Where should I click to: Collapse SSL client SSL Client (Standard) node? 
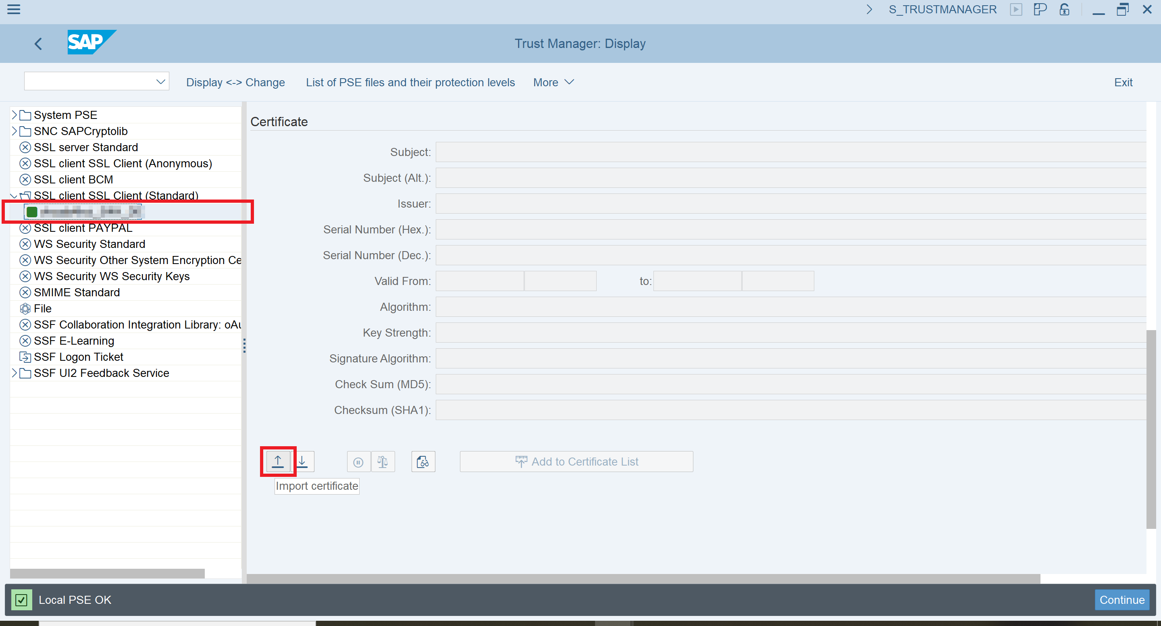click(x=14, y=195)
